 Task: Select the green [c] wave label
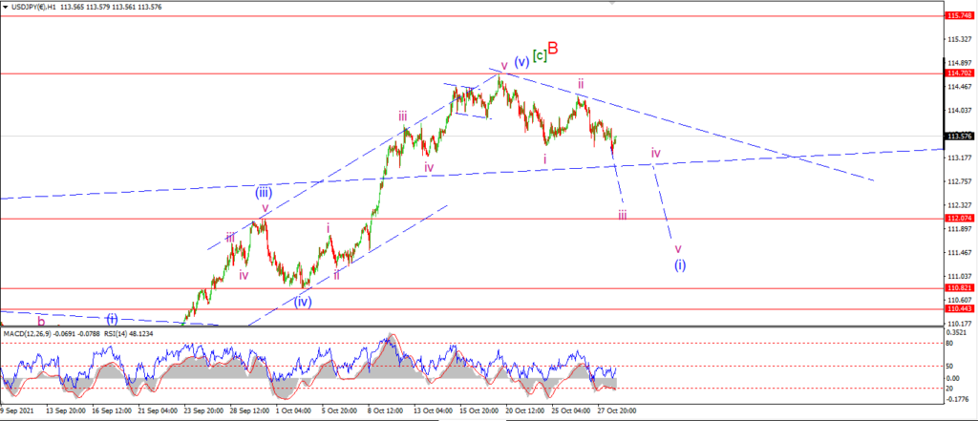540,55
